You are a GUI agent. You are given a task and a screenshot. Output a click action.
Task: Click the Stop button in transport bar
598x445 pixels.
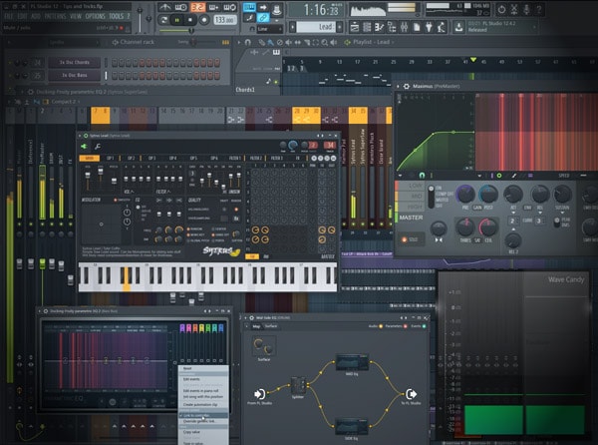(x=190, y=19)
